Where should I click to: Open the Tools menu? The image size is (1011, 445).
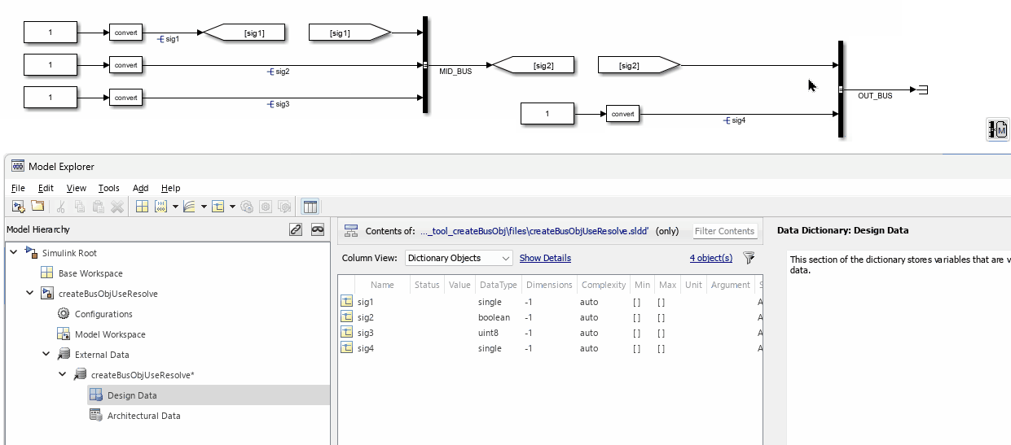tap(109, 188)
